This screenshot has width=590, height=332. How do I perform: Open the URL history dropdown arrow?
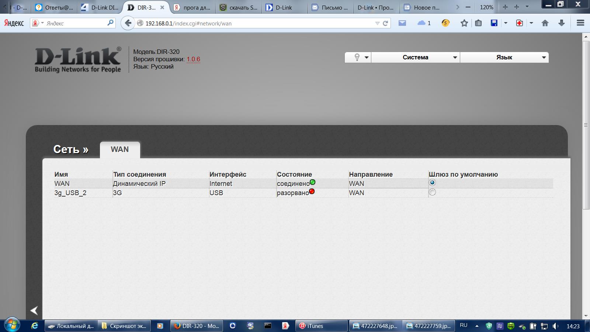click(x=377, y=23)
